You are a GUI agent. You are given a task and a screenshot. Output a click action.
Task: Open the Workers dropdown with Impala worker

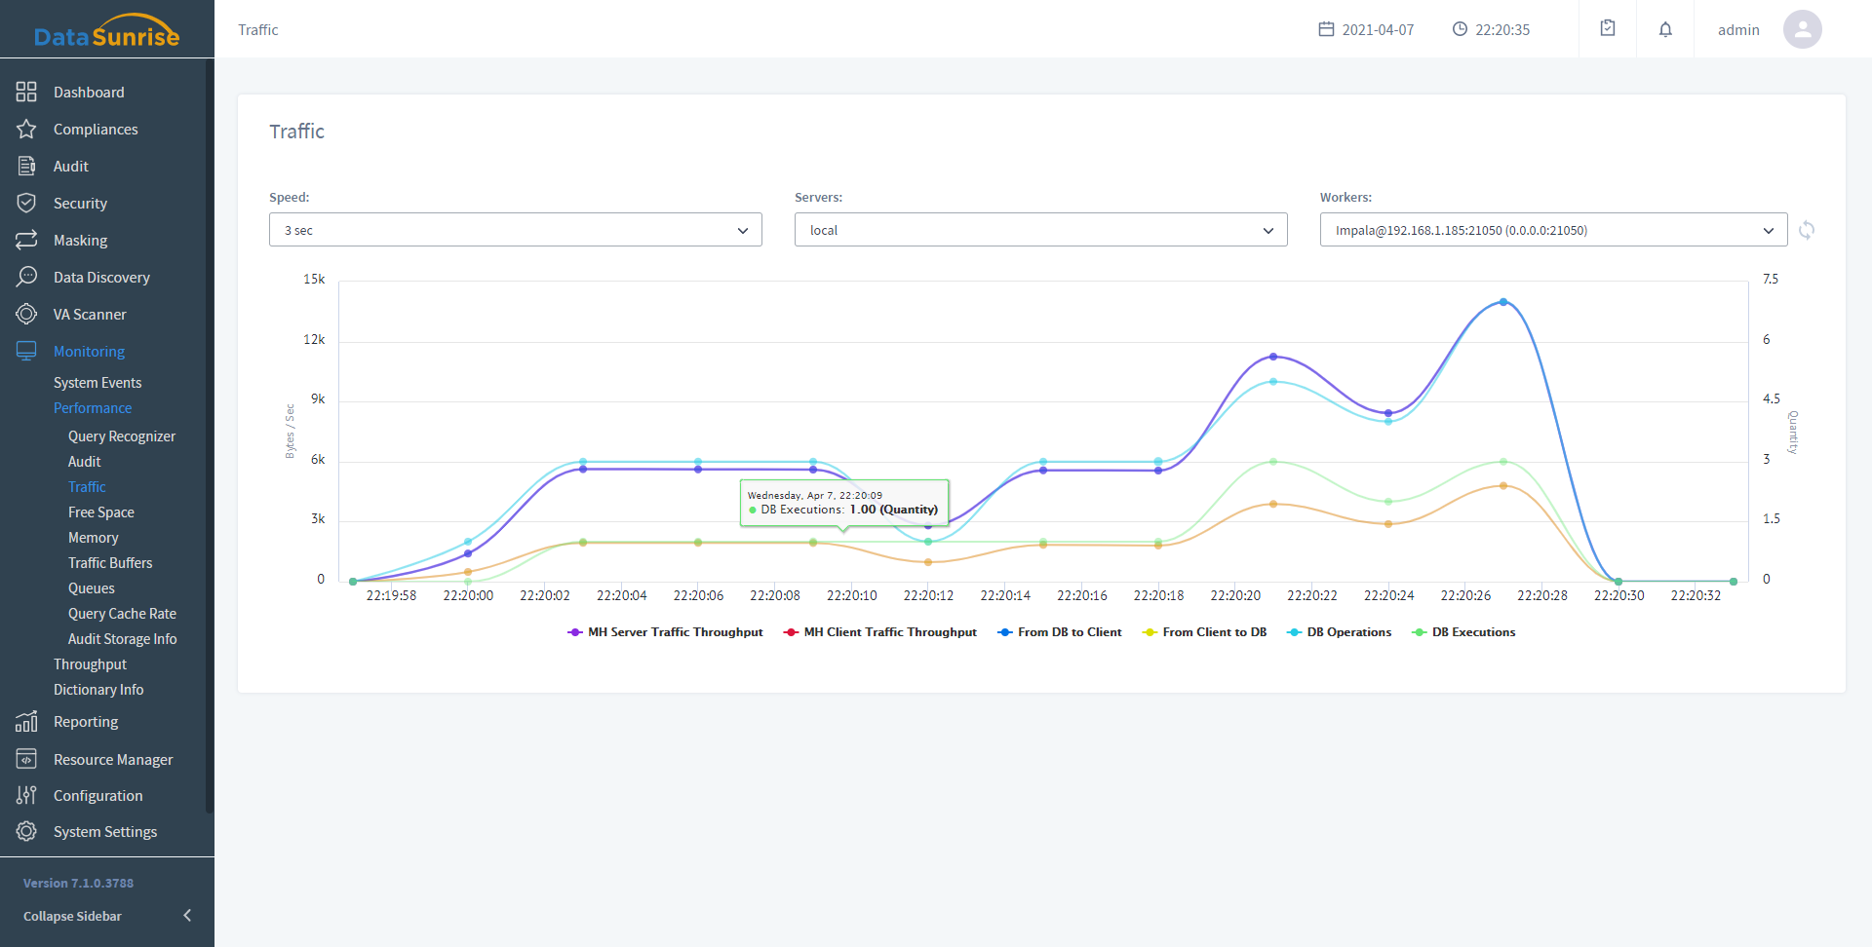[x=1553, y=230]
